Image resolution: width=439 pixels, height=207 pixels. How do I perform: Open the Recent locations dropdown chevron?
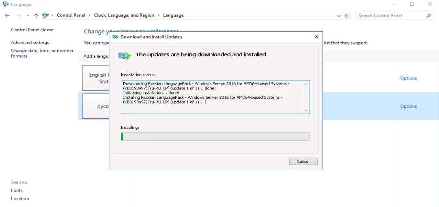(x=28, y=15)
